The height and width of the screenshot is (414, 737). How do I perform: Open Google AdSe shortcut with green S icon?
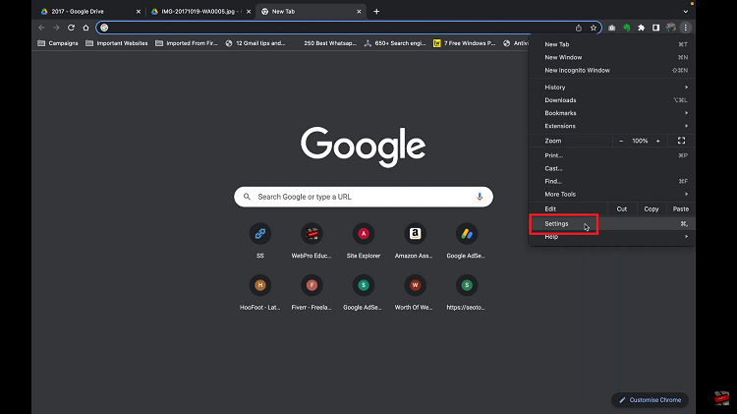coord(364,293)
